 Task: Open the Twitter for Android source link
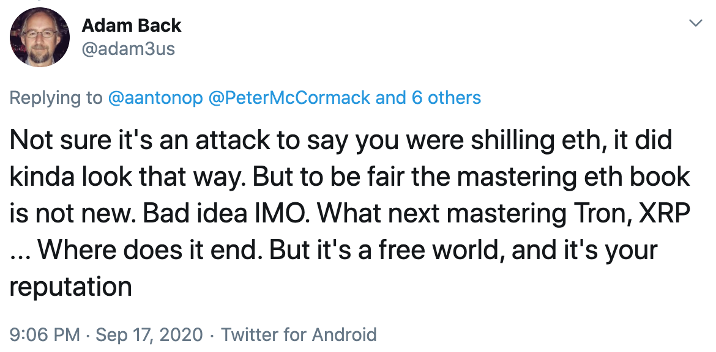[299, 334]
